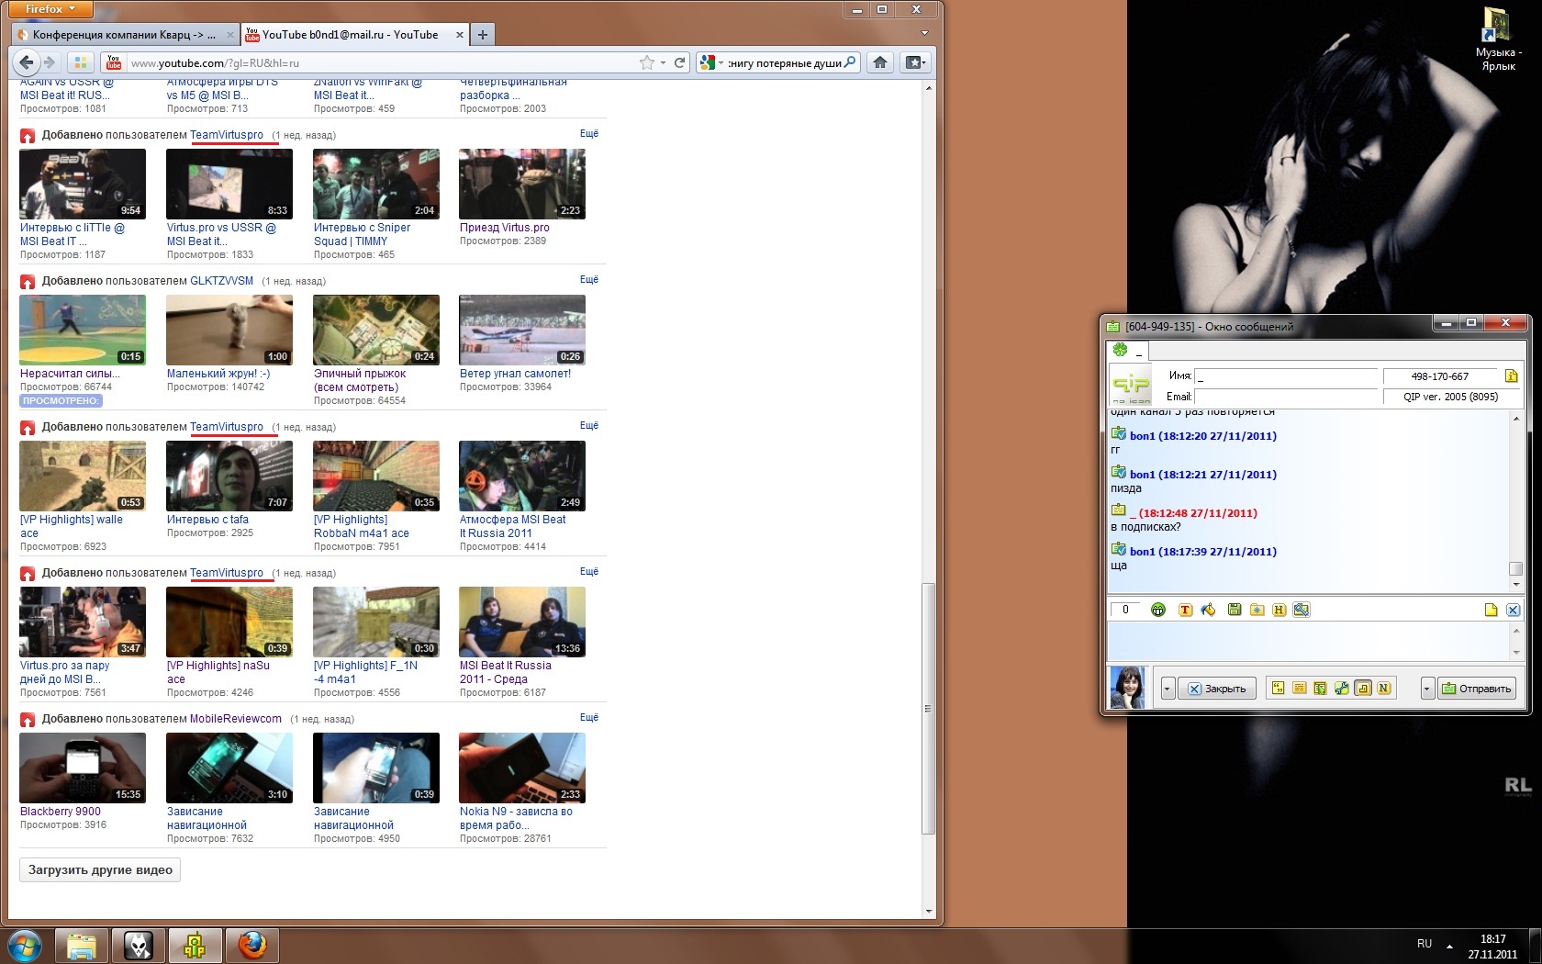This screenshot has width=1542, height=964.
Task: Click the YouTube page vertical scrollbar
Action: tap(929, 707)
